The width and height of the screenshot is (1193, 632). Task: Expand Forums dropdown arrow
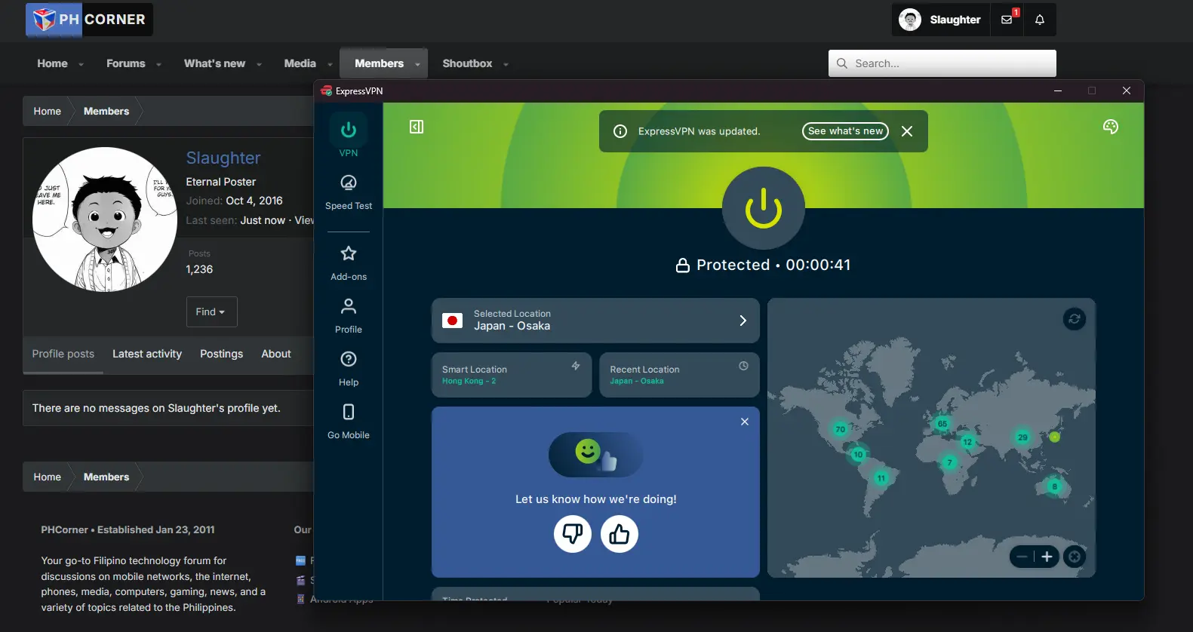coord(158,64)
